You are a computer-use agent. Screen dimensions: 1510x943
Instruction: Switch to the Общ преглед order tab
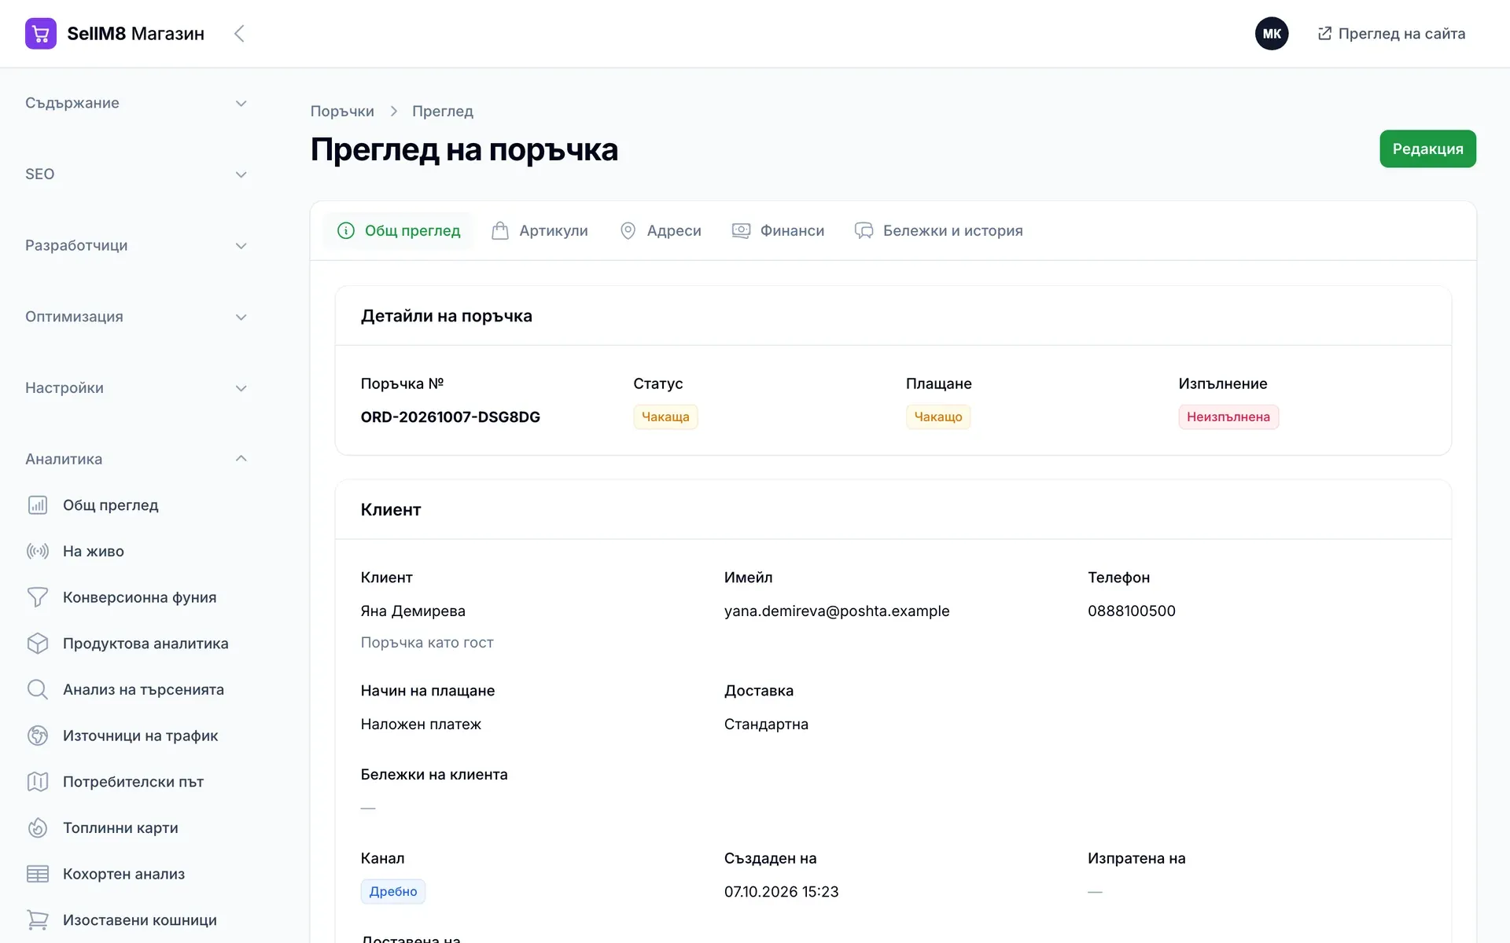pos(399,230)
